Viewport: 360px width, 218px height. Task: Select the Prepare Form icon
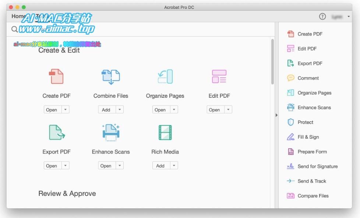pyautogui.click(x=291, y=152)
